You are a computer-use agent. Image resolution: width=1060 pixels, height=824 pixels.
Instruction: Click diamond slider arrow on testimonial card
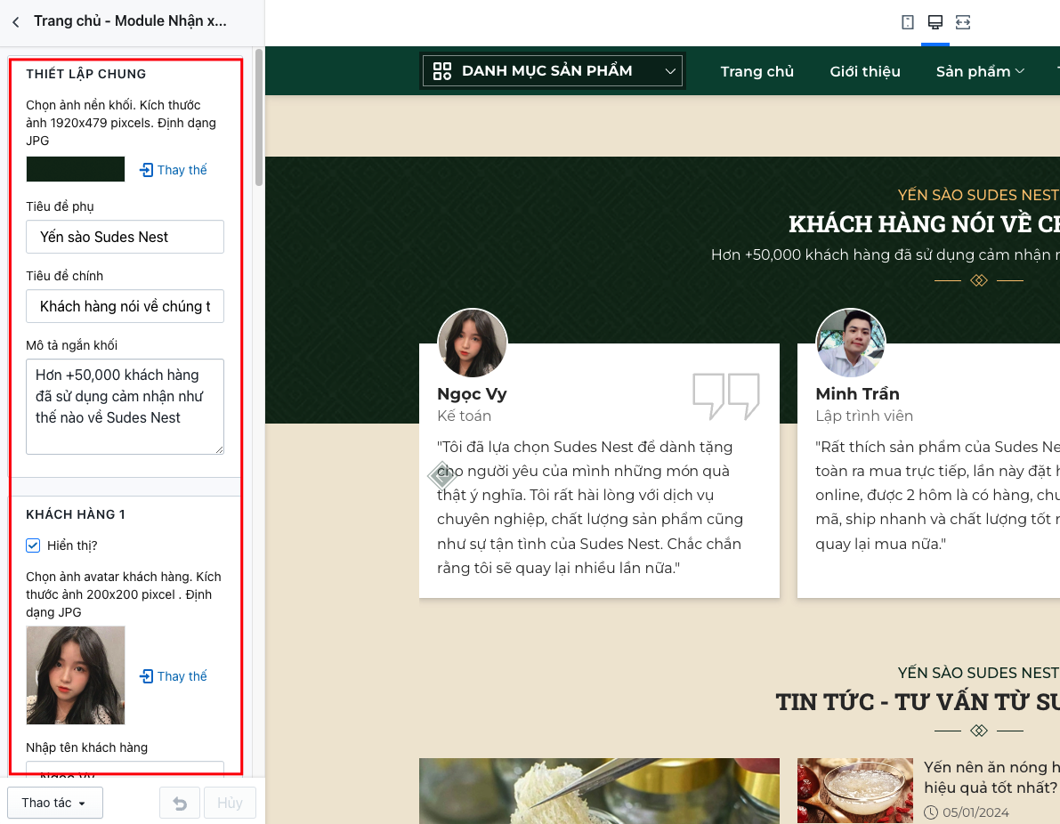(441, 475)
